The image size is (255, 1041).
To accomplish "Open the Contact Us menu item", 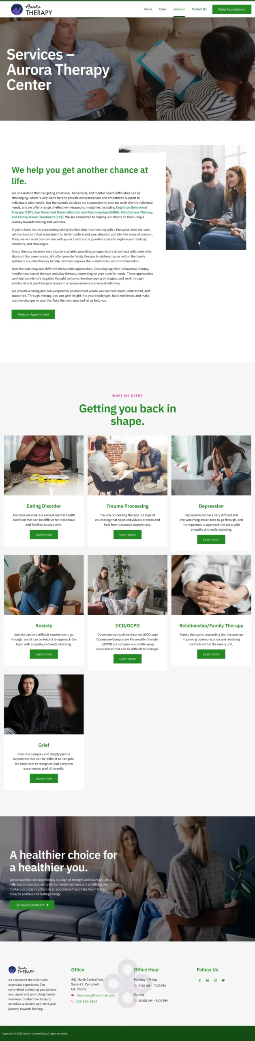I will pos(199,9).
